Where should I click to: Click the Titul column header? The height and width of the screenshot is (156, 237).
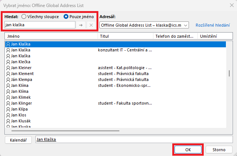click(125, 36)
